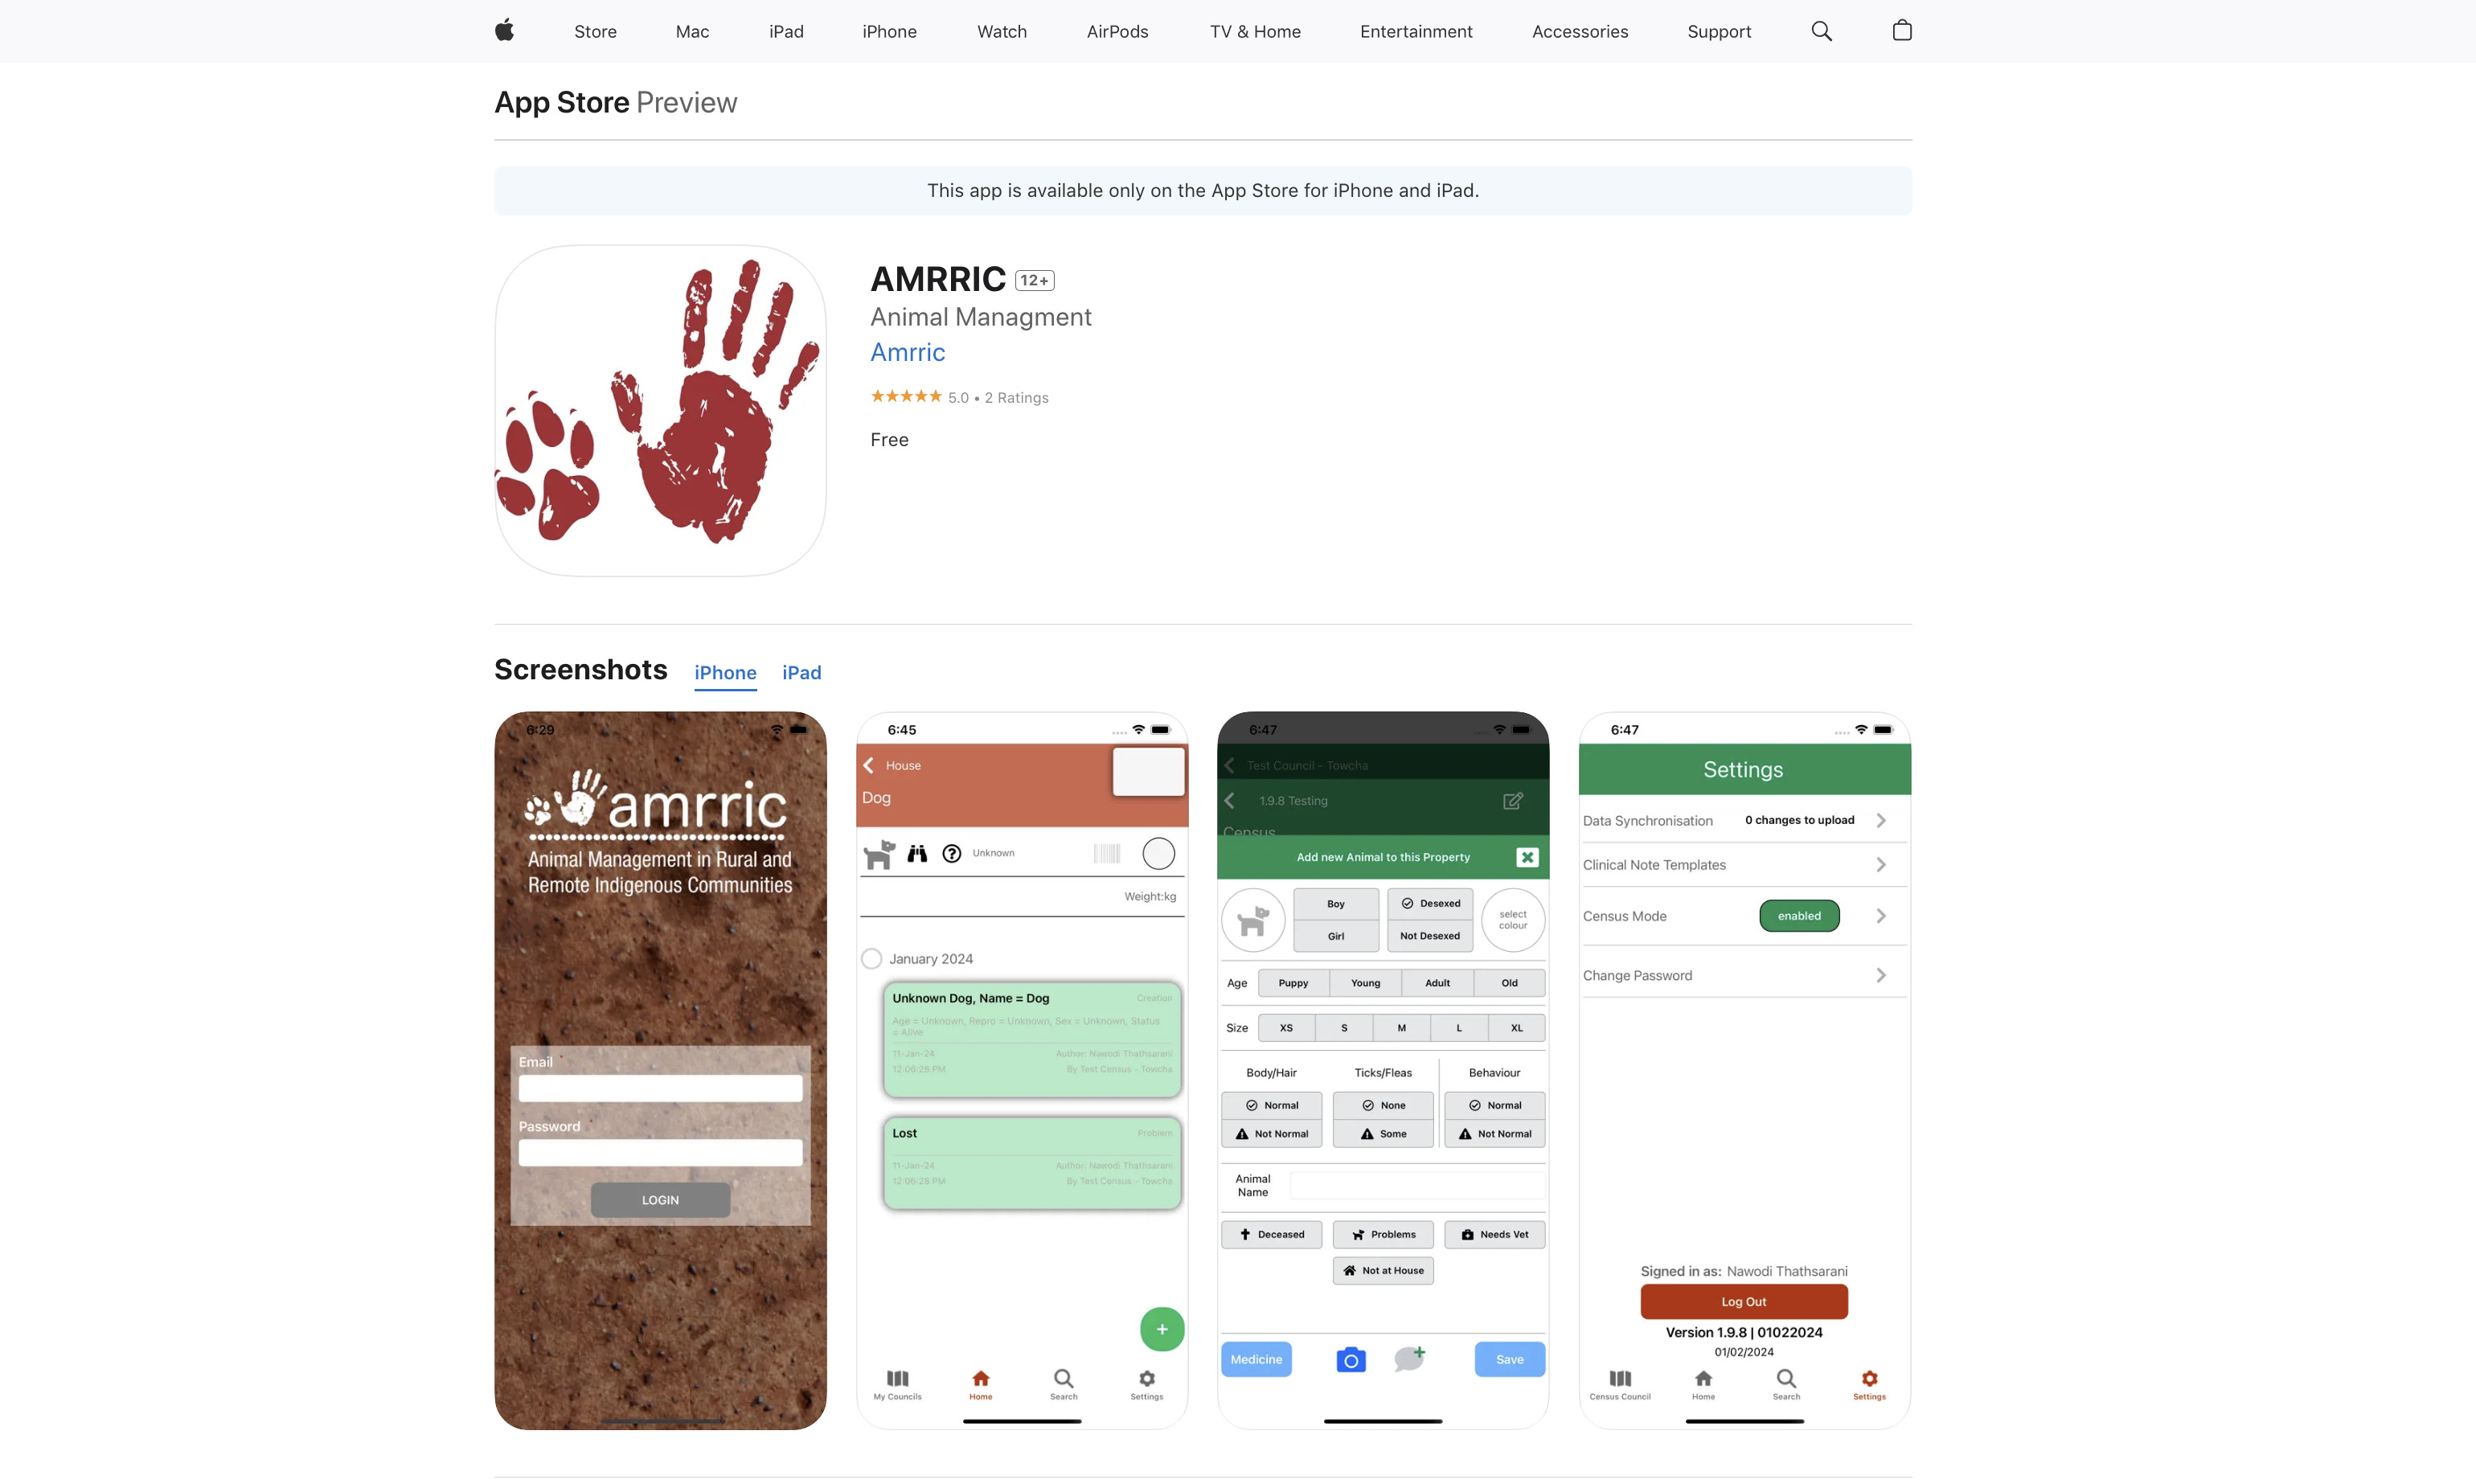Click the AMRRIC handprint app icon
This screenshot has width=2476, height=1484.
pos(660,410)
